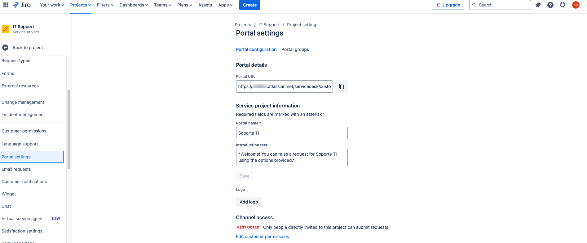
Task: Open the help question mark icon
Action: pyautogui.click(x=550, y=5)
